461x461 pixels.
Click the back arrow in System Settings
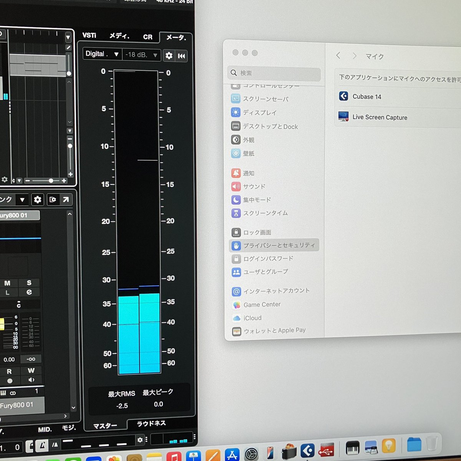338,55
